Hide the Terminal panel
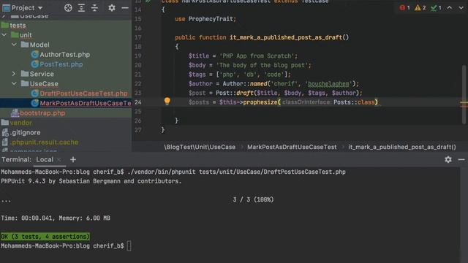 pyautogui.click(x=461, y=159)
